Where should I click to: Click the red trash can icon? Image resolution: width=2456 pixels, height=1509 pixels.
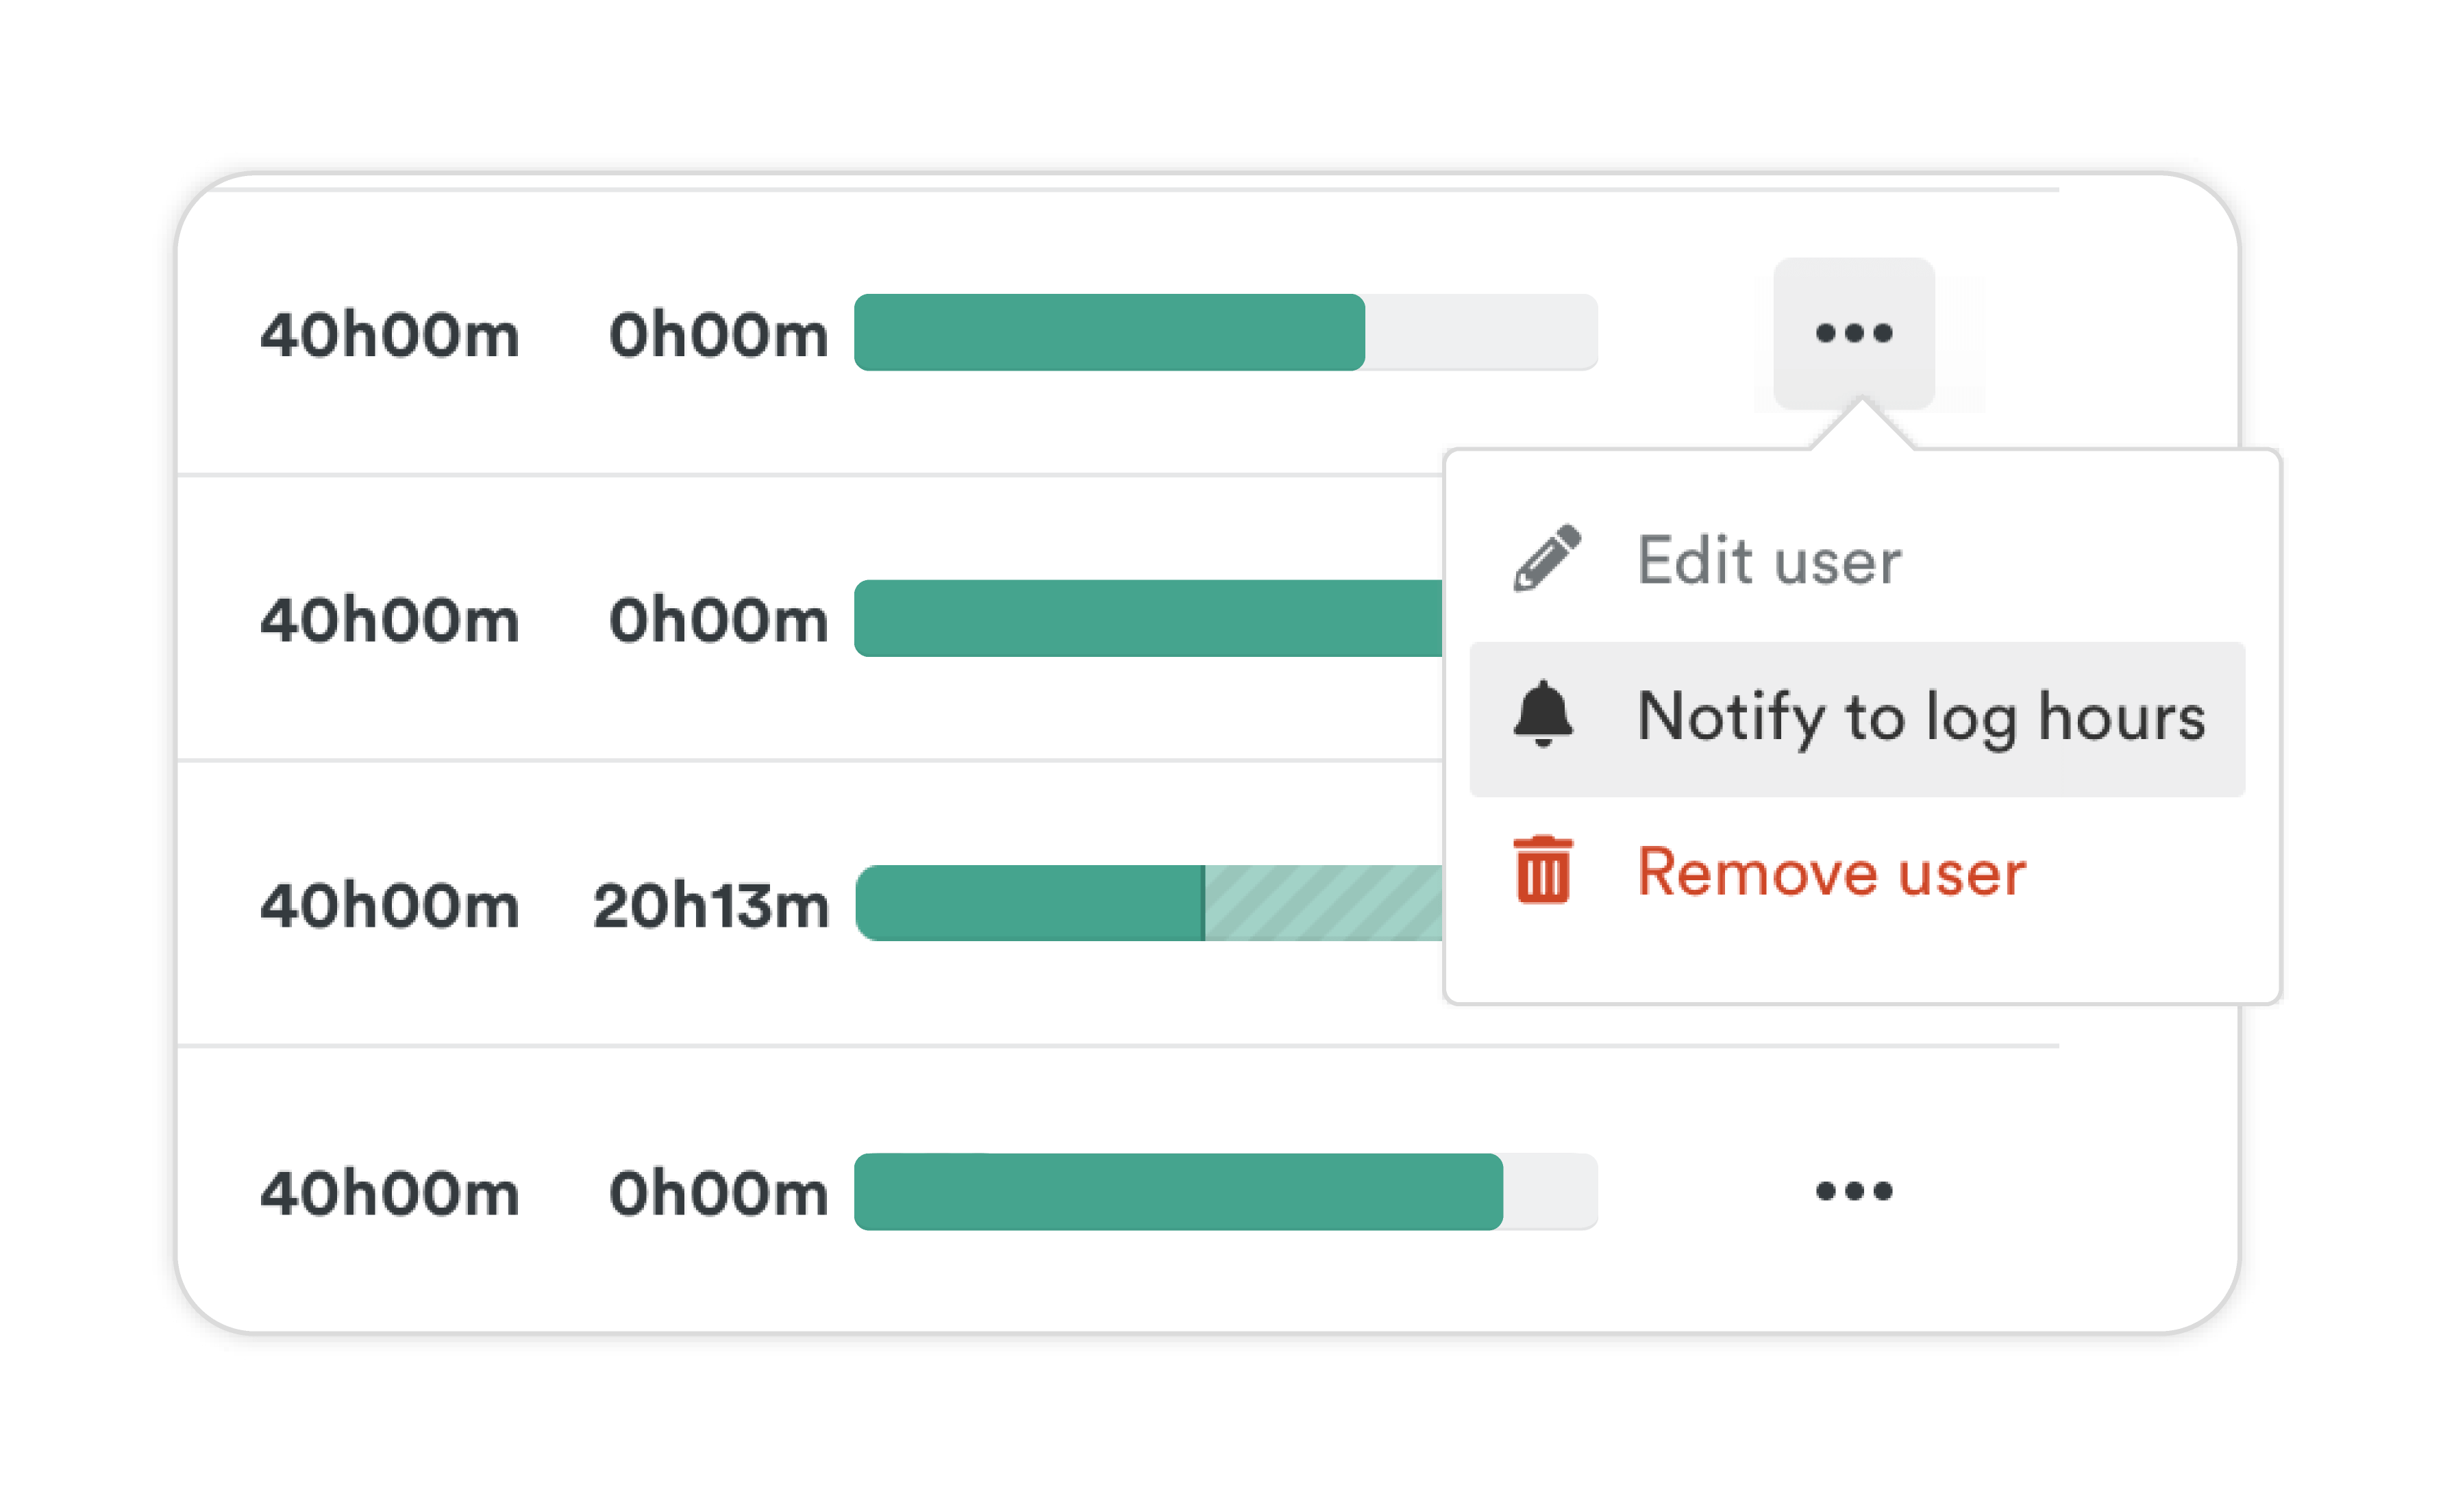(x=1543, y=871)
